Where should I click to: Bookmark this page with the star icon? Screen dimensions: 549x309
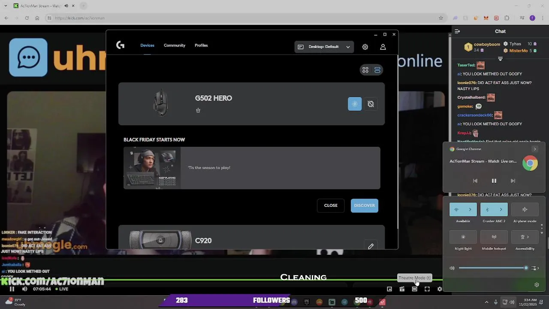coord(440,18)
